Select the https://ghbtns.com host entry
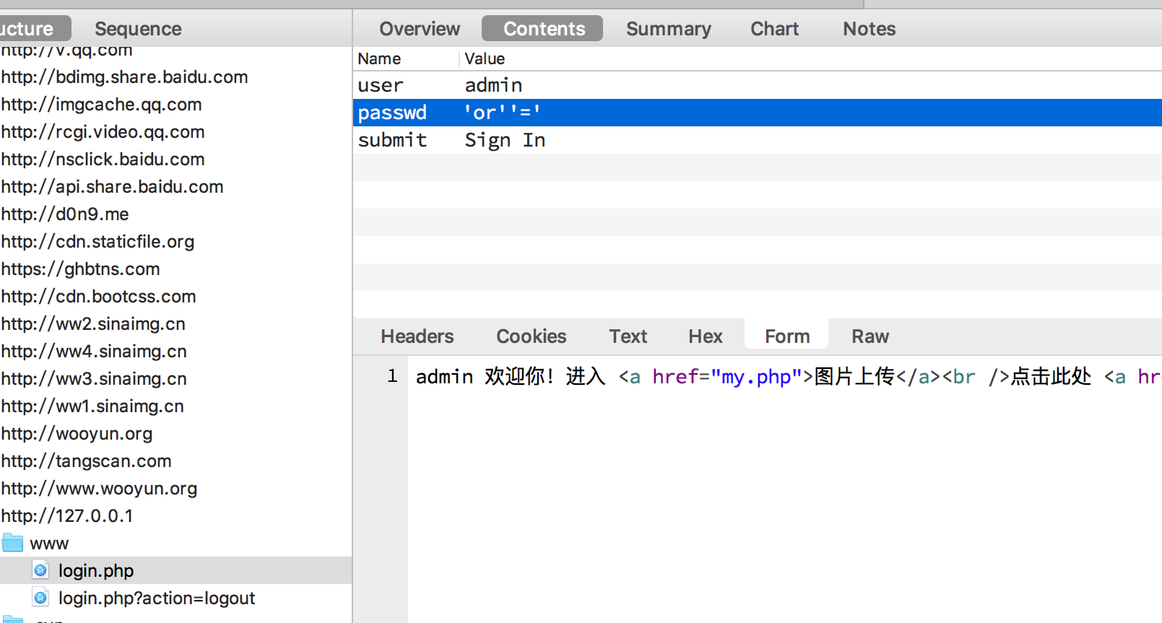 [80, 269]
